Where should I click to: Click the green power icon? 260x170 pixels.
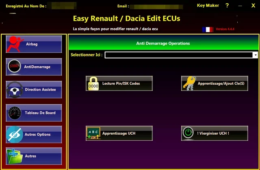[x=188, y=133]
